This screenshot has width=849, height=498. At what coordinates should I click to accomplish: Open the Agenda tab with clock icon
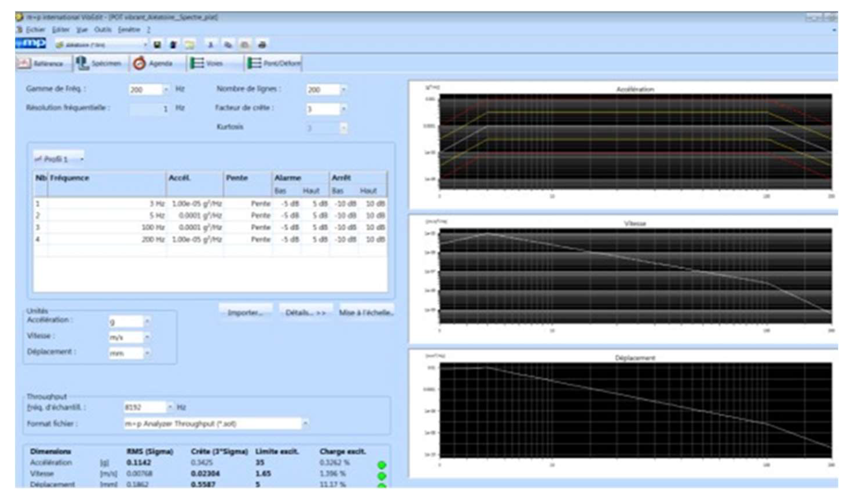(x=154, y=63)
